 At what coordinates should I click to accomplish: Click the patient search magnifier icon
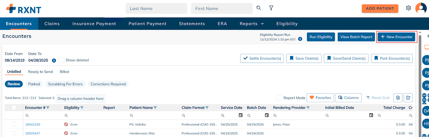click(x=258, y=8)
